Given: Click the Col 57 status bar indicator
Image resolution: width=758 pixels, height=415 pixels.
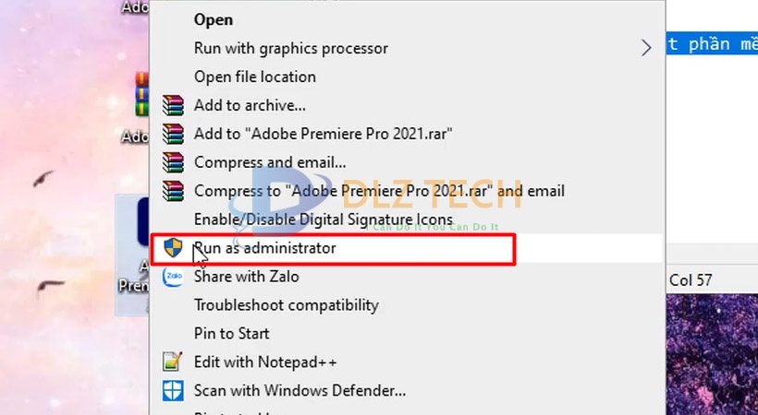Looking at the screenshot, I should [691, 279].
